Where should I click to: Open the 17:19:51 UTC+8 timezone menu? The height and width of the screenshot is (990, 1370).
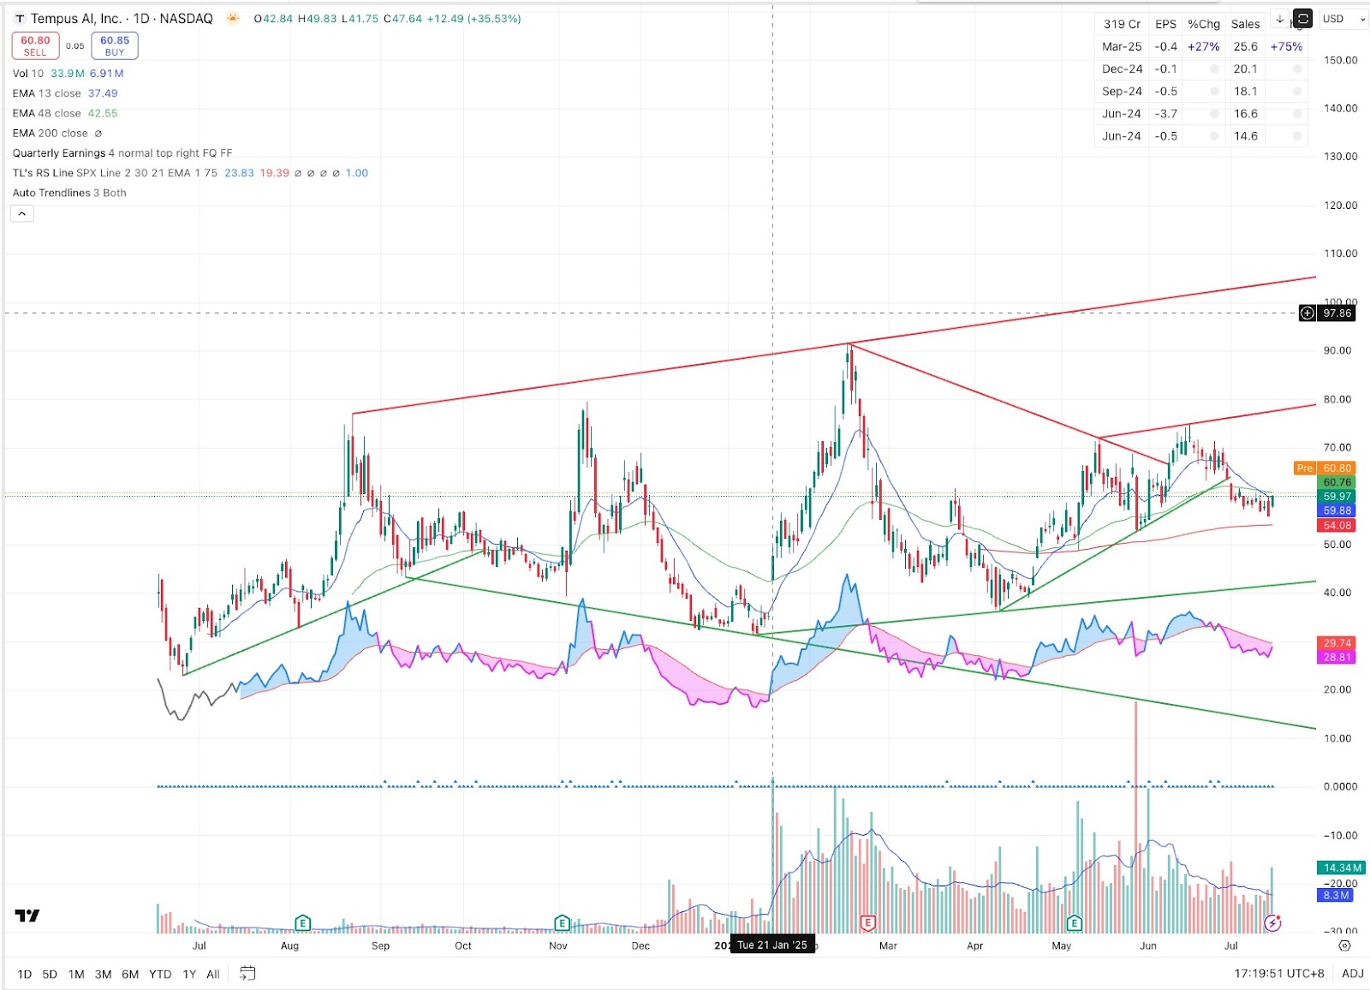(x=1279, y=974)
